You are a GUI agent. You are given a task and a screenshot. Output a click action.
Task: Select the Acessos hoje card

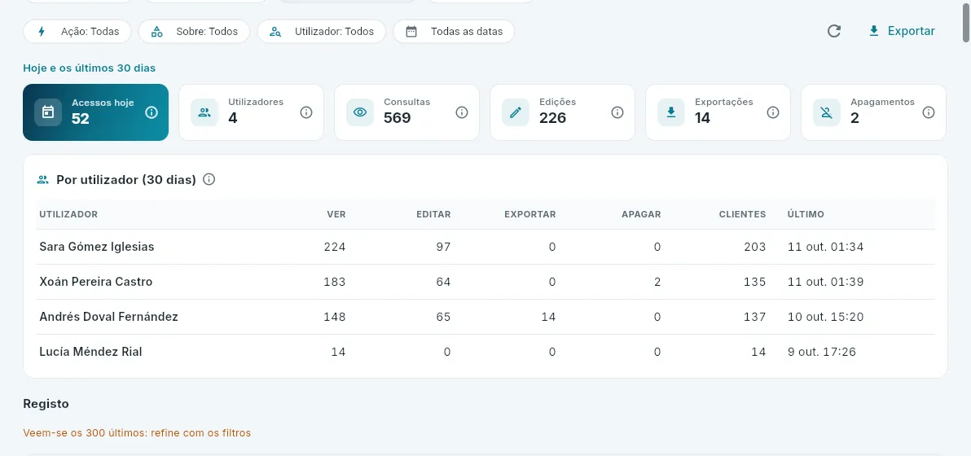(96, 112)
